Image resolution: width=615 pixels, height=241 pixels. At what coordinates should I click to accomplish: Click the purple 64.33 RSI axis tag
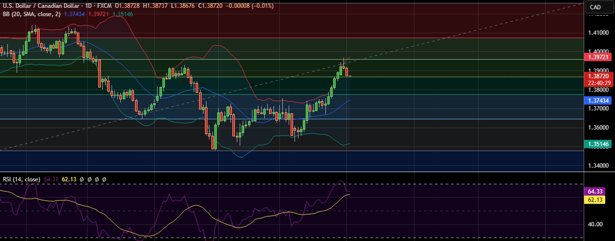tap(595, 192)
